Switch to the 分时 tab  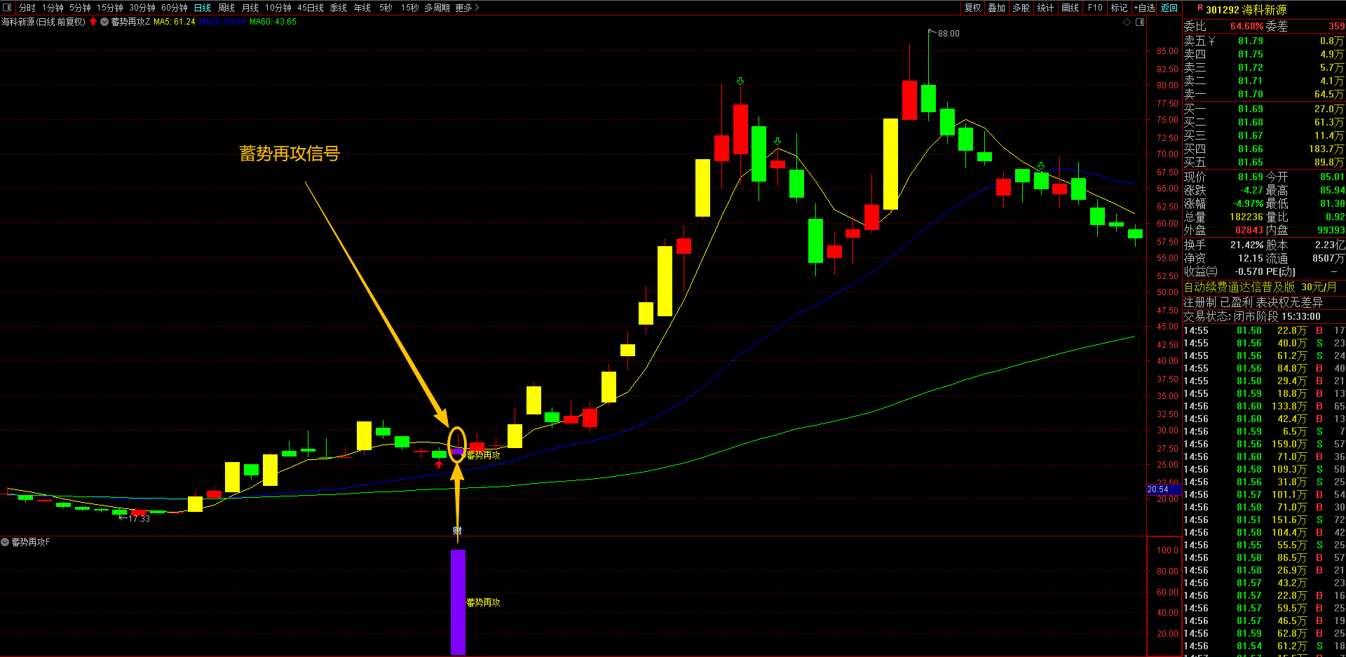point(27,8)
